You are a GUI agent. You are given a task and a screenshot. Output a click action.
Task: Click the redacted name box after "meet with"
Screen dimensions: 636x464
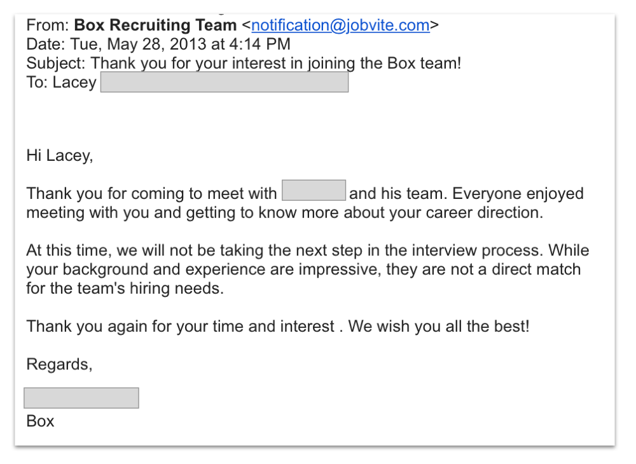coord(314,191)
